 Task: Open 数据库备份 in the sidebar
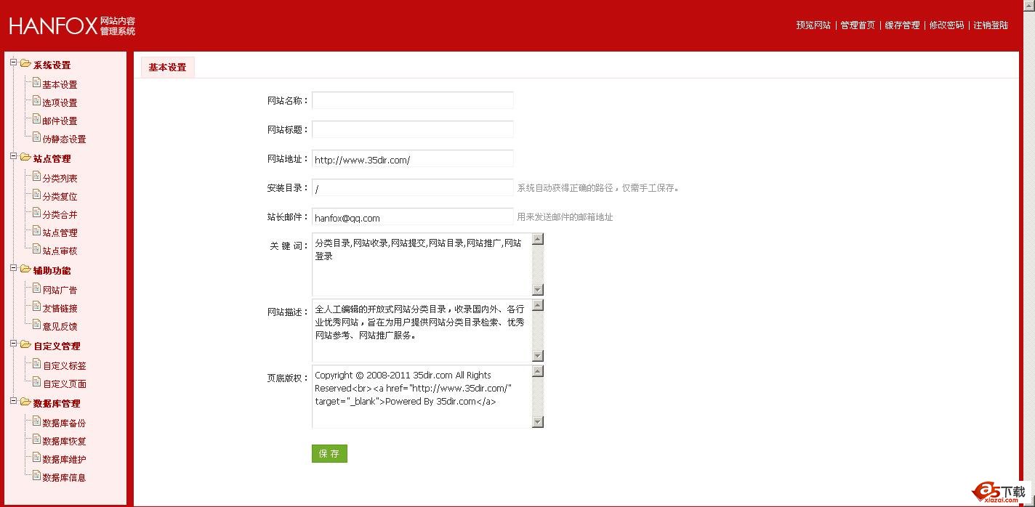point(64,423)
